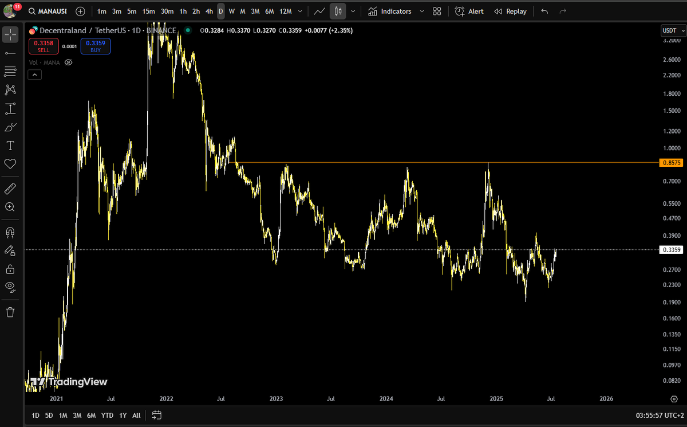Set date range to 1M

[63, 415]
